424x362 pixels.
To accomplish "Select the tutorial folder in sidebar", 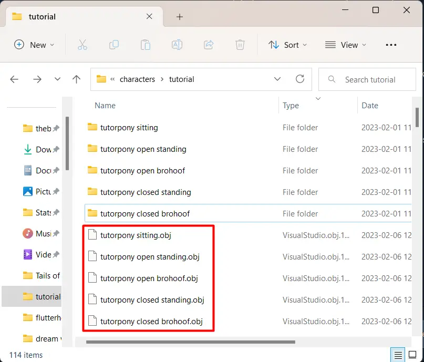I will [x=32, y=296].
